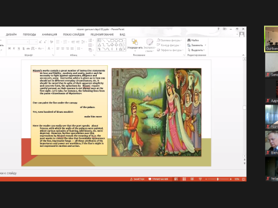
Task: Select the right arrow shape in gallery
Action: coord(112,45)
